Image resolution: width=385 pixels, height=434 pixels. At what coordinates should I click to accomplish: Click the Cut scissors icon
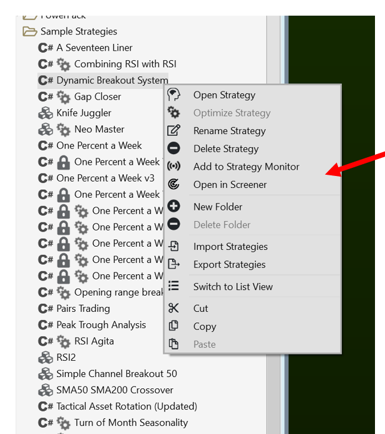(x=174, y=308)
